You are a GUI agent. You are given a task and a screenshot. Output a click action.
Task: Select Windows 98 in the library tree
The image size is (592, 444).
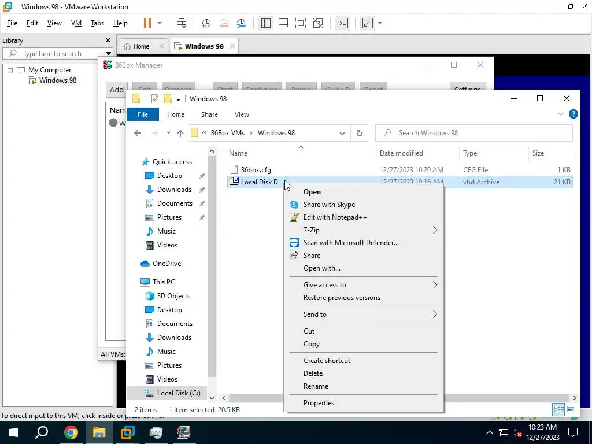[x=58, y=80]
